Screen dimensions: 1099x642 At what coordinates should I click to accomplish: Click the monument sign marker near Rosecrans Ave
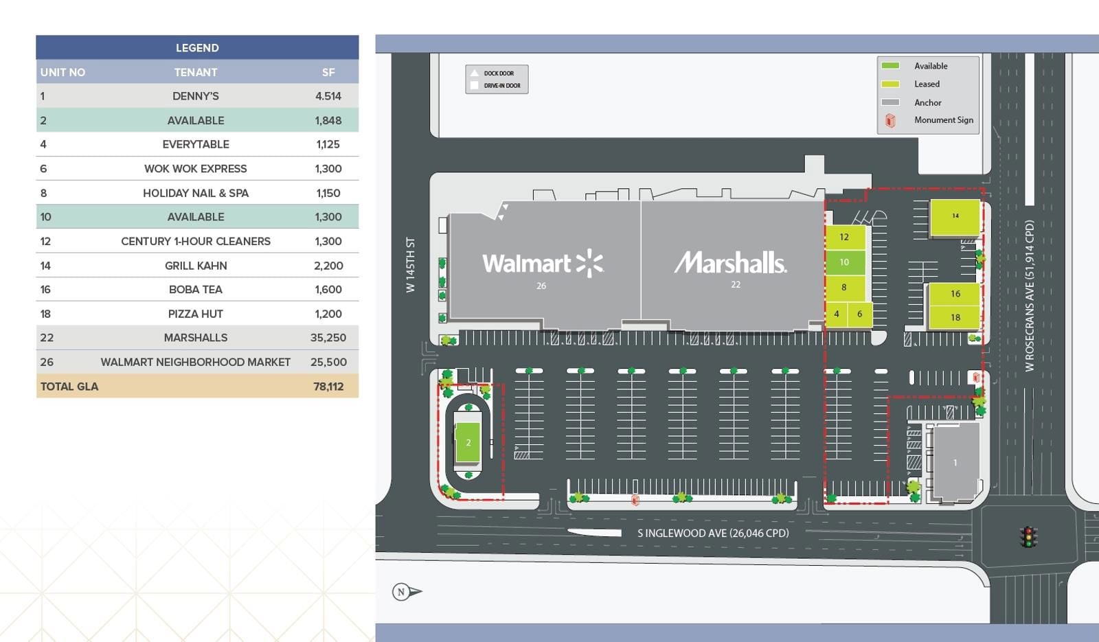click(x=974, y=376)
